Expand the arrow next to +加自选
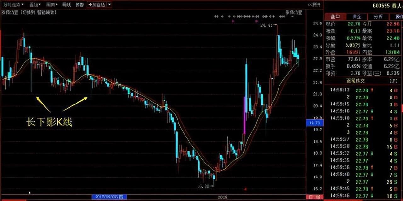Viewport: 403px width, 201px height. click(110, 5)
